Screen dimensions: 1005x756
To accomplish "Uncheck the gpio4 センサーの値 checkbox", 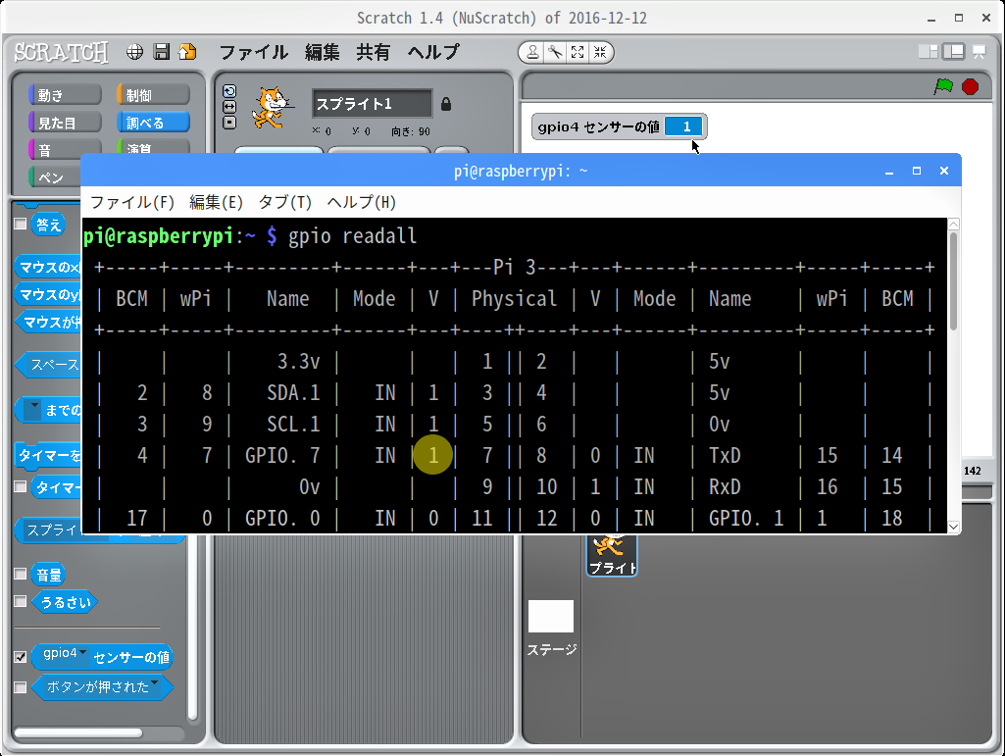I will (21, 657).
